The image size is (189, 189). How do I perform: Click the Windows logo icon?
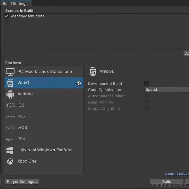click(x=10, y=150)
